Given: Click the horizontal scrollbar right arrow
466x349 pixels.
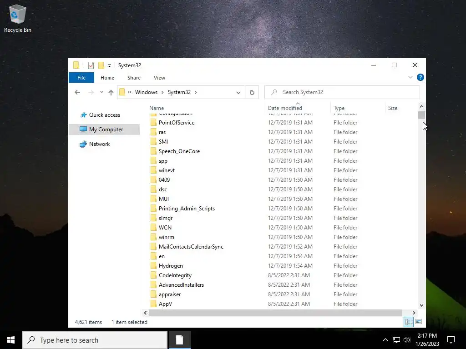Looking at the screenshot, I should [x=414, y=313].
